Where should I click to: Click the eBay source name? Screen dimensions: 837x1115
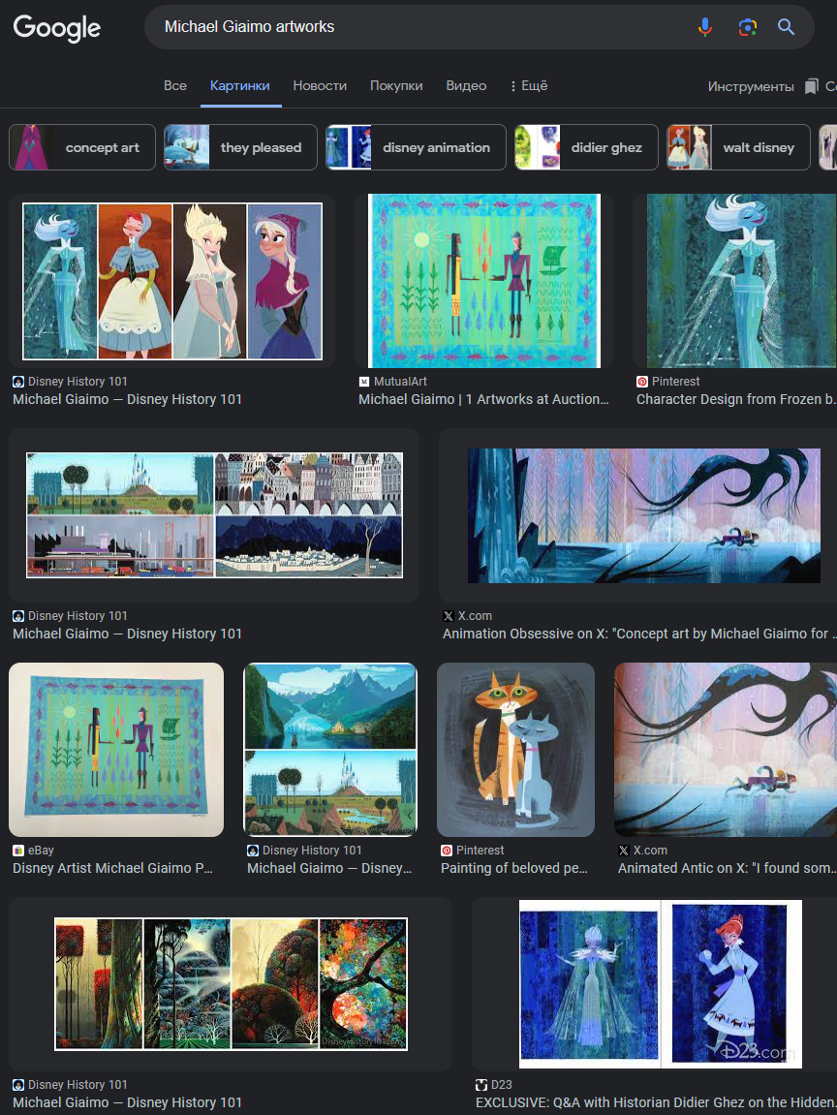point(42,851)
